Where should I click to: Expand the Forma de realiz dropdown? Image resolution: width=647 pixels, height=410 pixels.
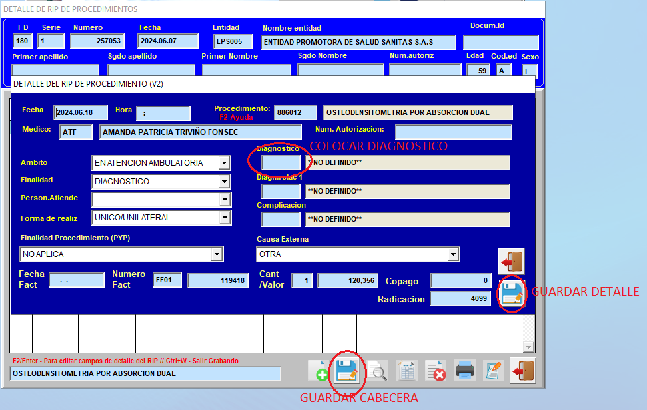click(224, 218)
